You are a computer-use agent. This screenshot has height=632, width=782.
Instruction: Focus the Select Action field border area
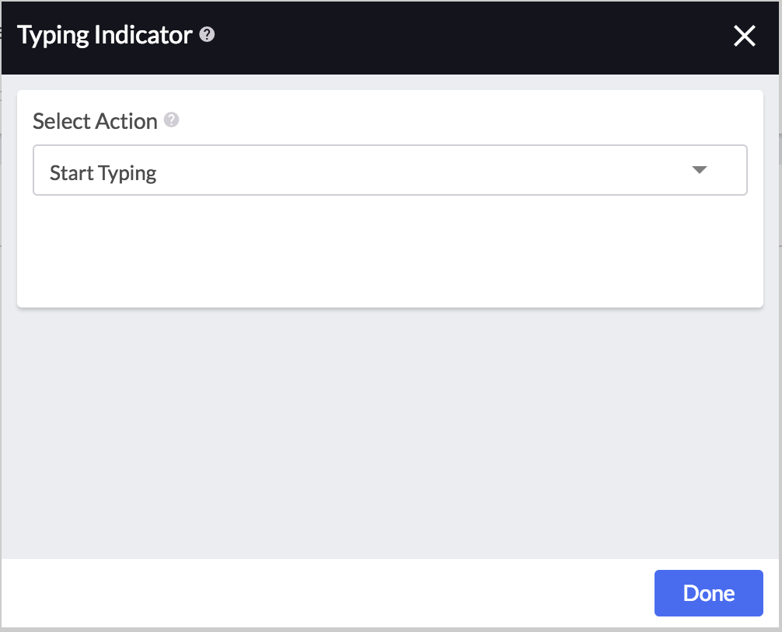(390, 170)
